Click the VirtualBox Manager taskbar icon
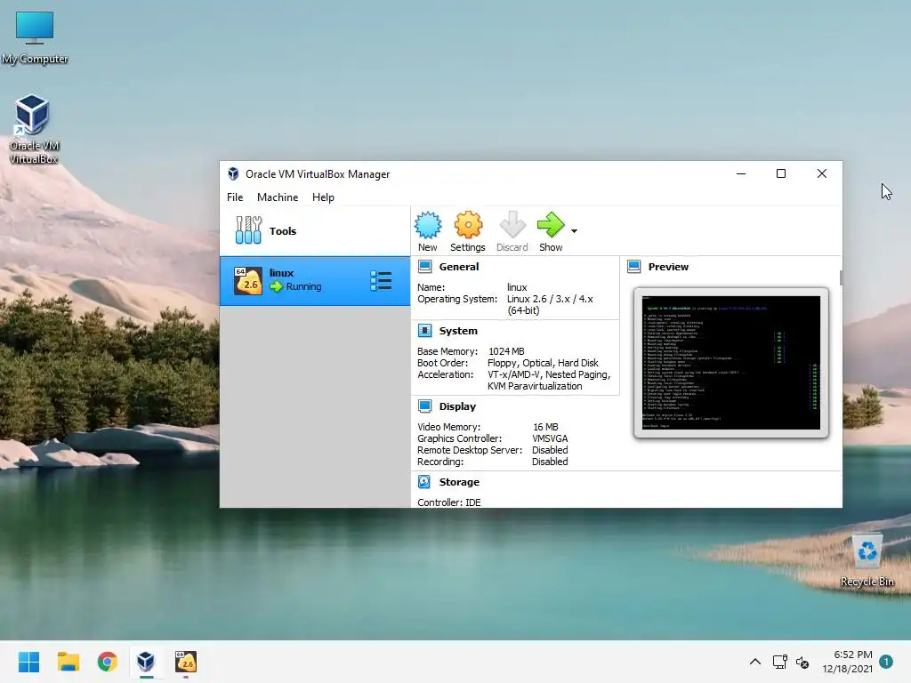 (147, 662)
